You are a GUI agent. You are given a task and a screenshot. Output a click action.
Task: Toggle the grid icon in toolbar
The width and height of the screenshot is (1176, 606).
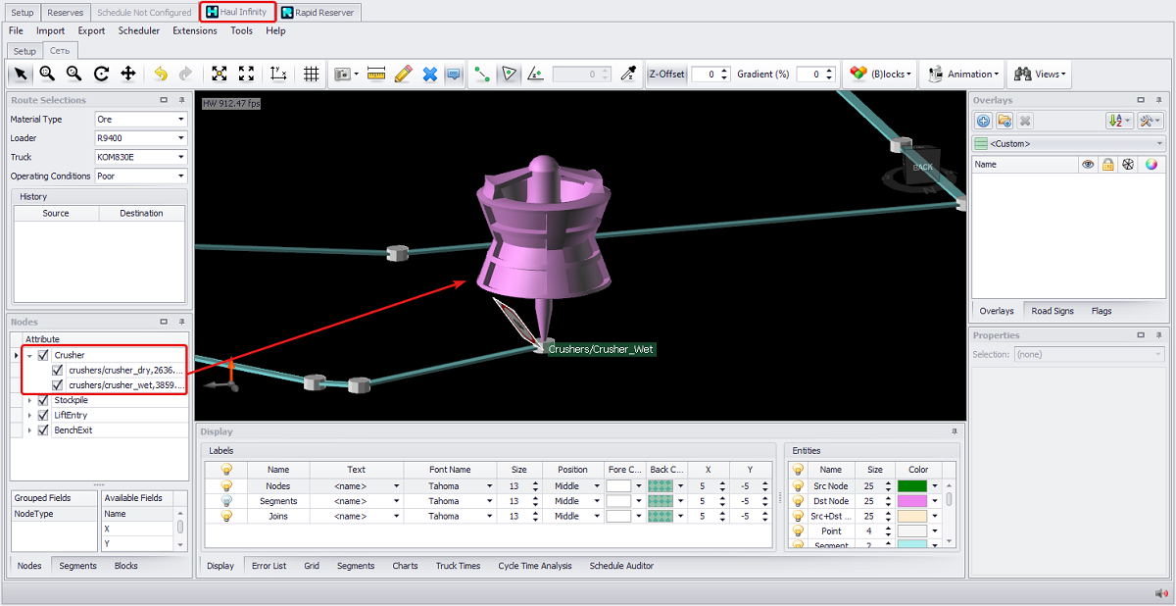(312, 74)
